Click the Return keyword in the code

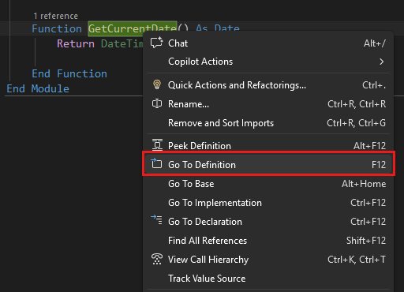coord(76,43)
